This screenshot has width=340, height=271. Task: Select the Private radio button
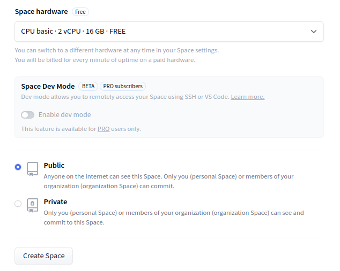(18, 203)
